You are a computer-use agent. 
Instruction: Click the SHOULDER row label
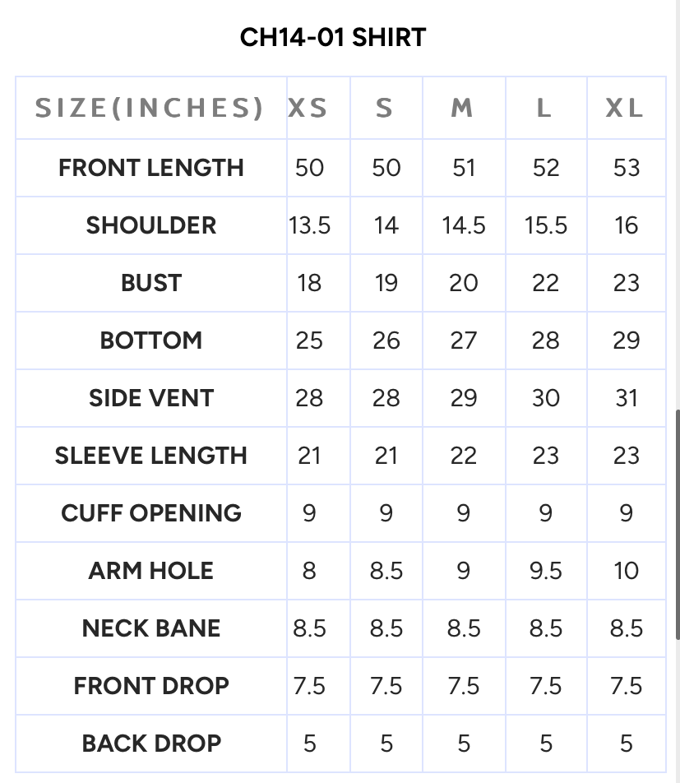pyautogui.click(x=151, y=225)
